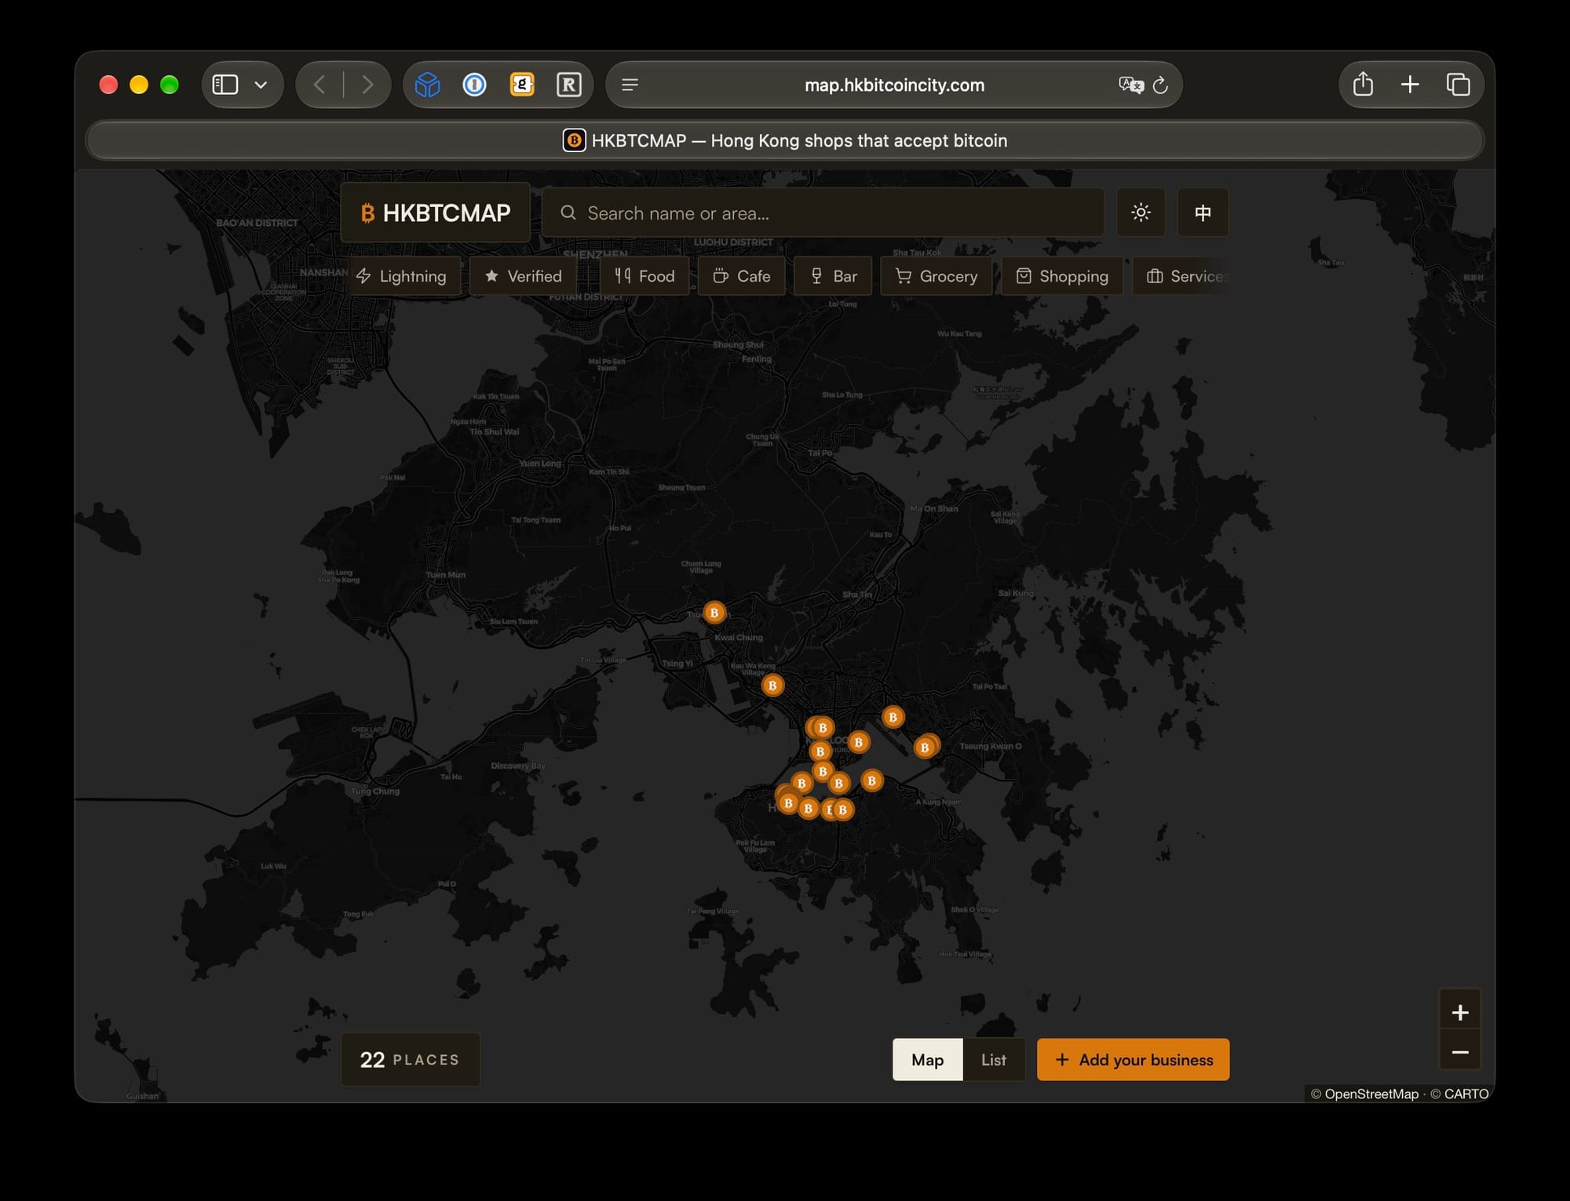Switch to Map view

coord(928,1060)
